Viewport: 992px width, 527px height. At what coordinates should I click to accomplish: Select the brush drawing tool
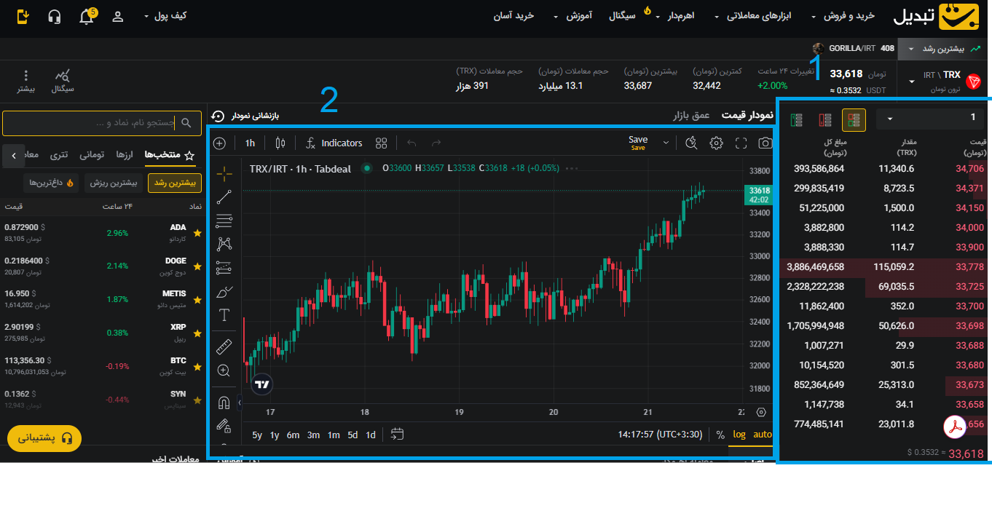224,291
